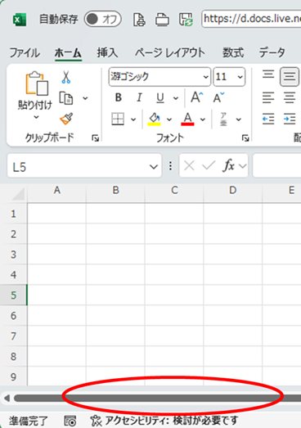Switch to the ホーム tab
The image size is (301, 428).
[x=68, y=52]
